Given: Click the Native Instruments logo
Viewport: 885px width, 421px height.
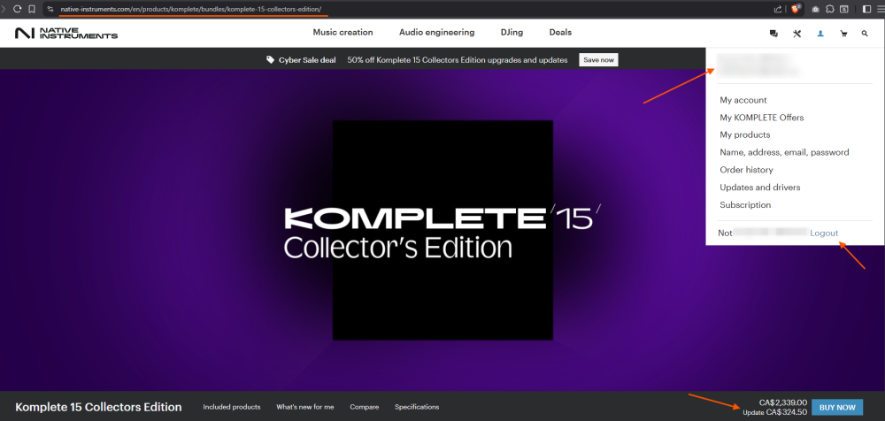Looking at the screenshot, I should (66, 34).
